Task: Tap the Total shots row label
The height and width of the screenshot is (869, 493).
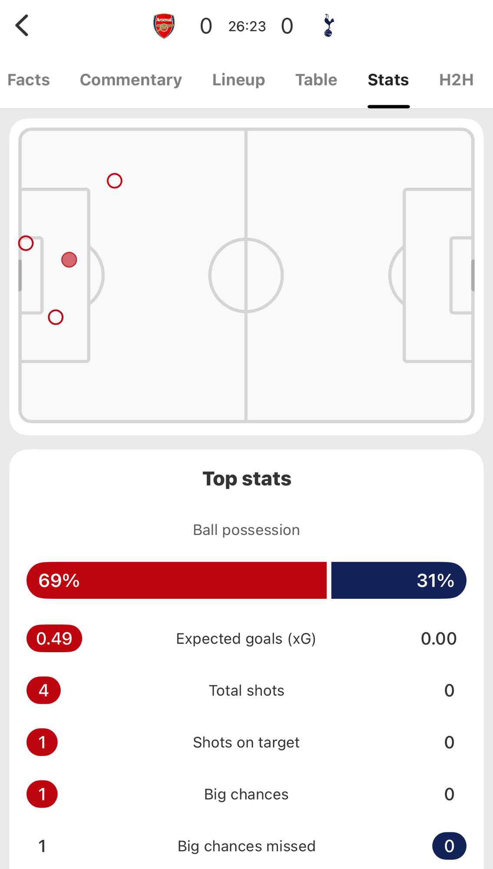Action: point(246,690)
